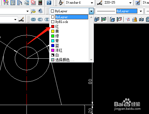Open the linetype ByLayer dropdown
The height and width of the screenshot is (114, 149).
(x=141, y=11)
